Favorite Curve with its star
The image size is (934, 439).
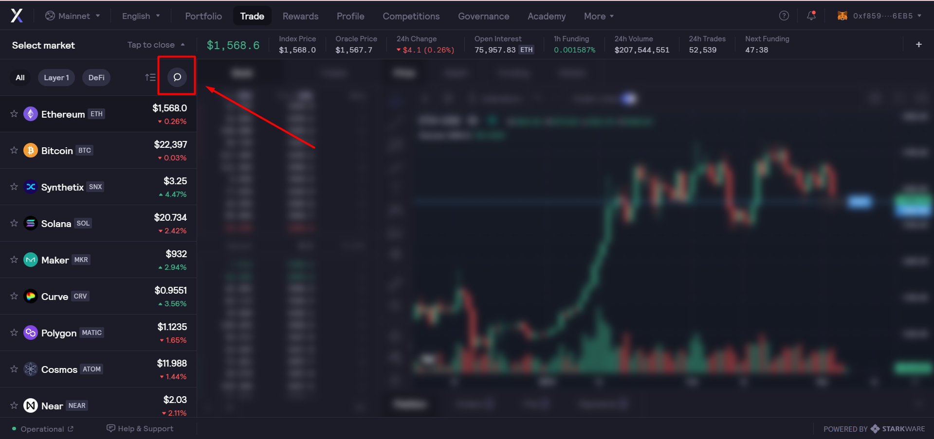pos(14,296)
